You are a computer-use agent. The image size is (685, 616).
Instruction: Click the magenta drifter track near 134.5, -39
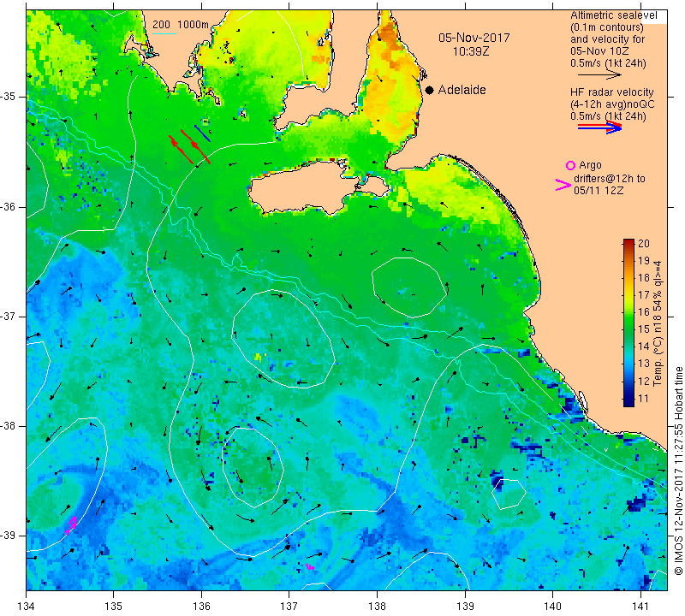[x=71, y=524]
